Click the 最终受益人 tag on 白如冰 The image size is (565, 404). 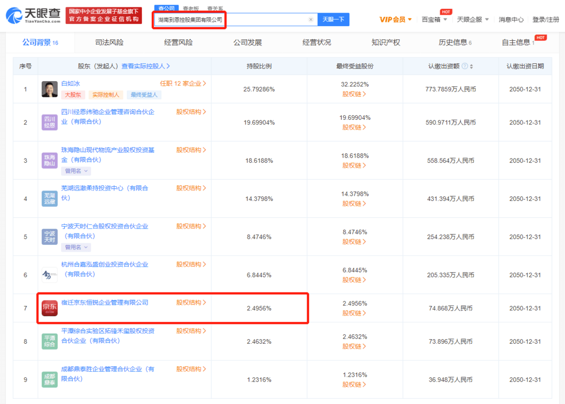tap(144, 95)
